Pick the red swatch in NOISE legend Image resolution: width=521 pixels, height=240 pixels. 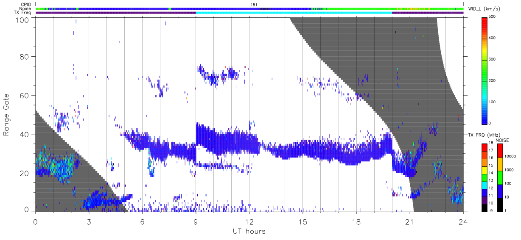pos(500,151)
